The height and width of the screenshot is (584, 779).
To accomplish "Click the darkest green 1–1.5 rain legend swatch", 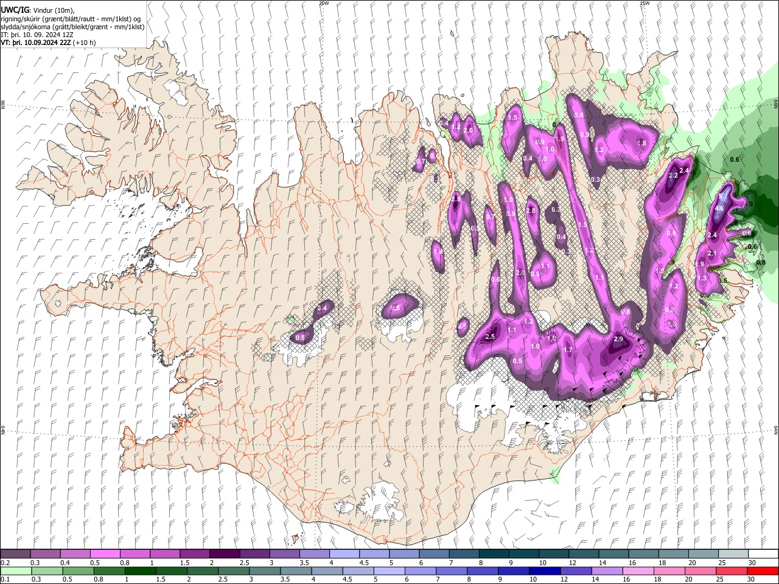I will coord(141,571).
